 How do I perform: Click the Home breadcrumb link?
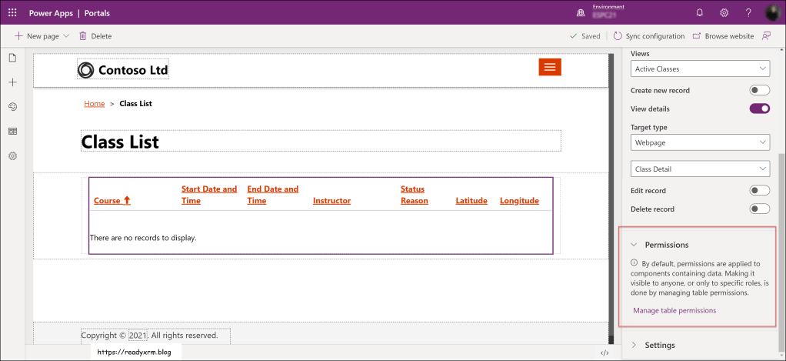(94, 103)
